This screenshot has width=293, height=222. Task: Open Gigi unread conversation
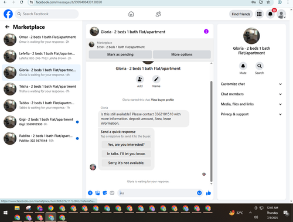point(41,122)
